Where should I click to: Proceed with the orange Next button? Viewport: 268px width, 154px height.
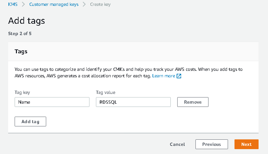(246, 144)
